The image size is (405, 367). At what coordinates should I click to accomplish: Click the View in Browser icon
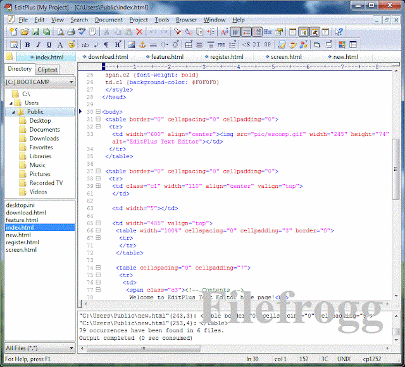pyautogui.click(x=14, y=45)
